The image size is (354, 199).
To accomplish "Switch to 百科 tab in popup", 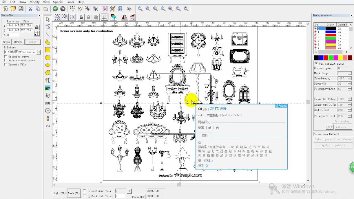I will [205, 135].
